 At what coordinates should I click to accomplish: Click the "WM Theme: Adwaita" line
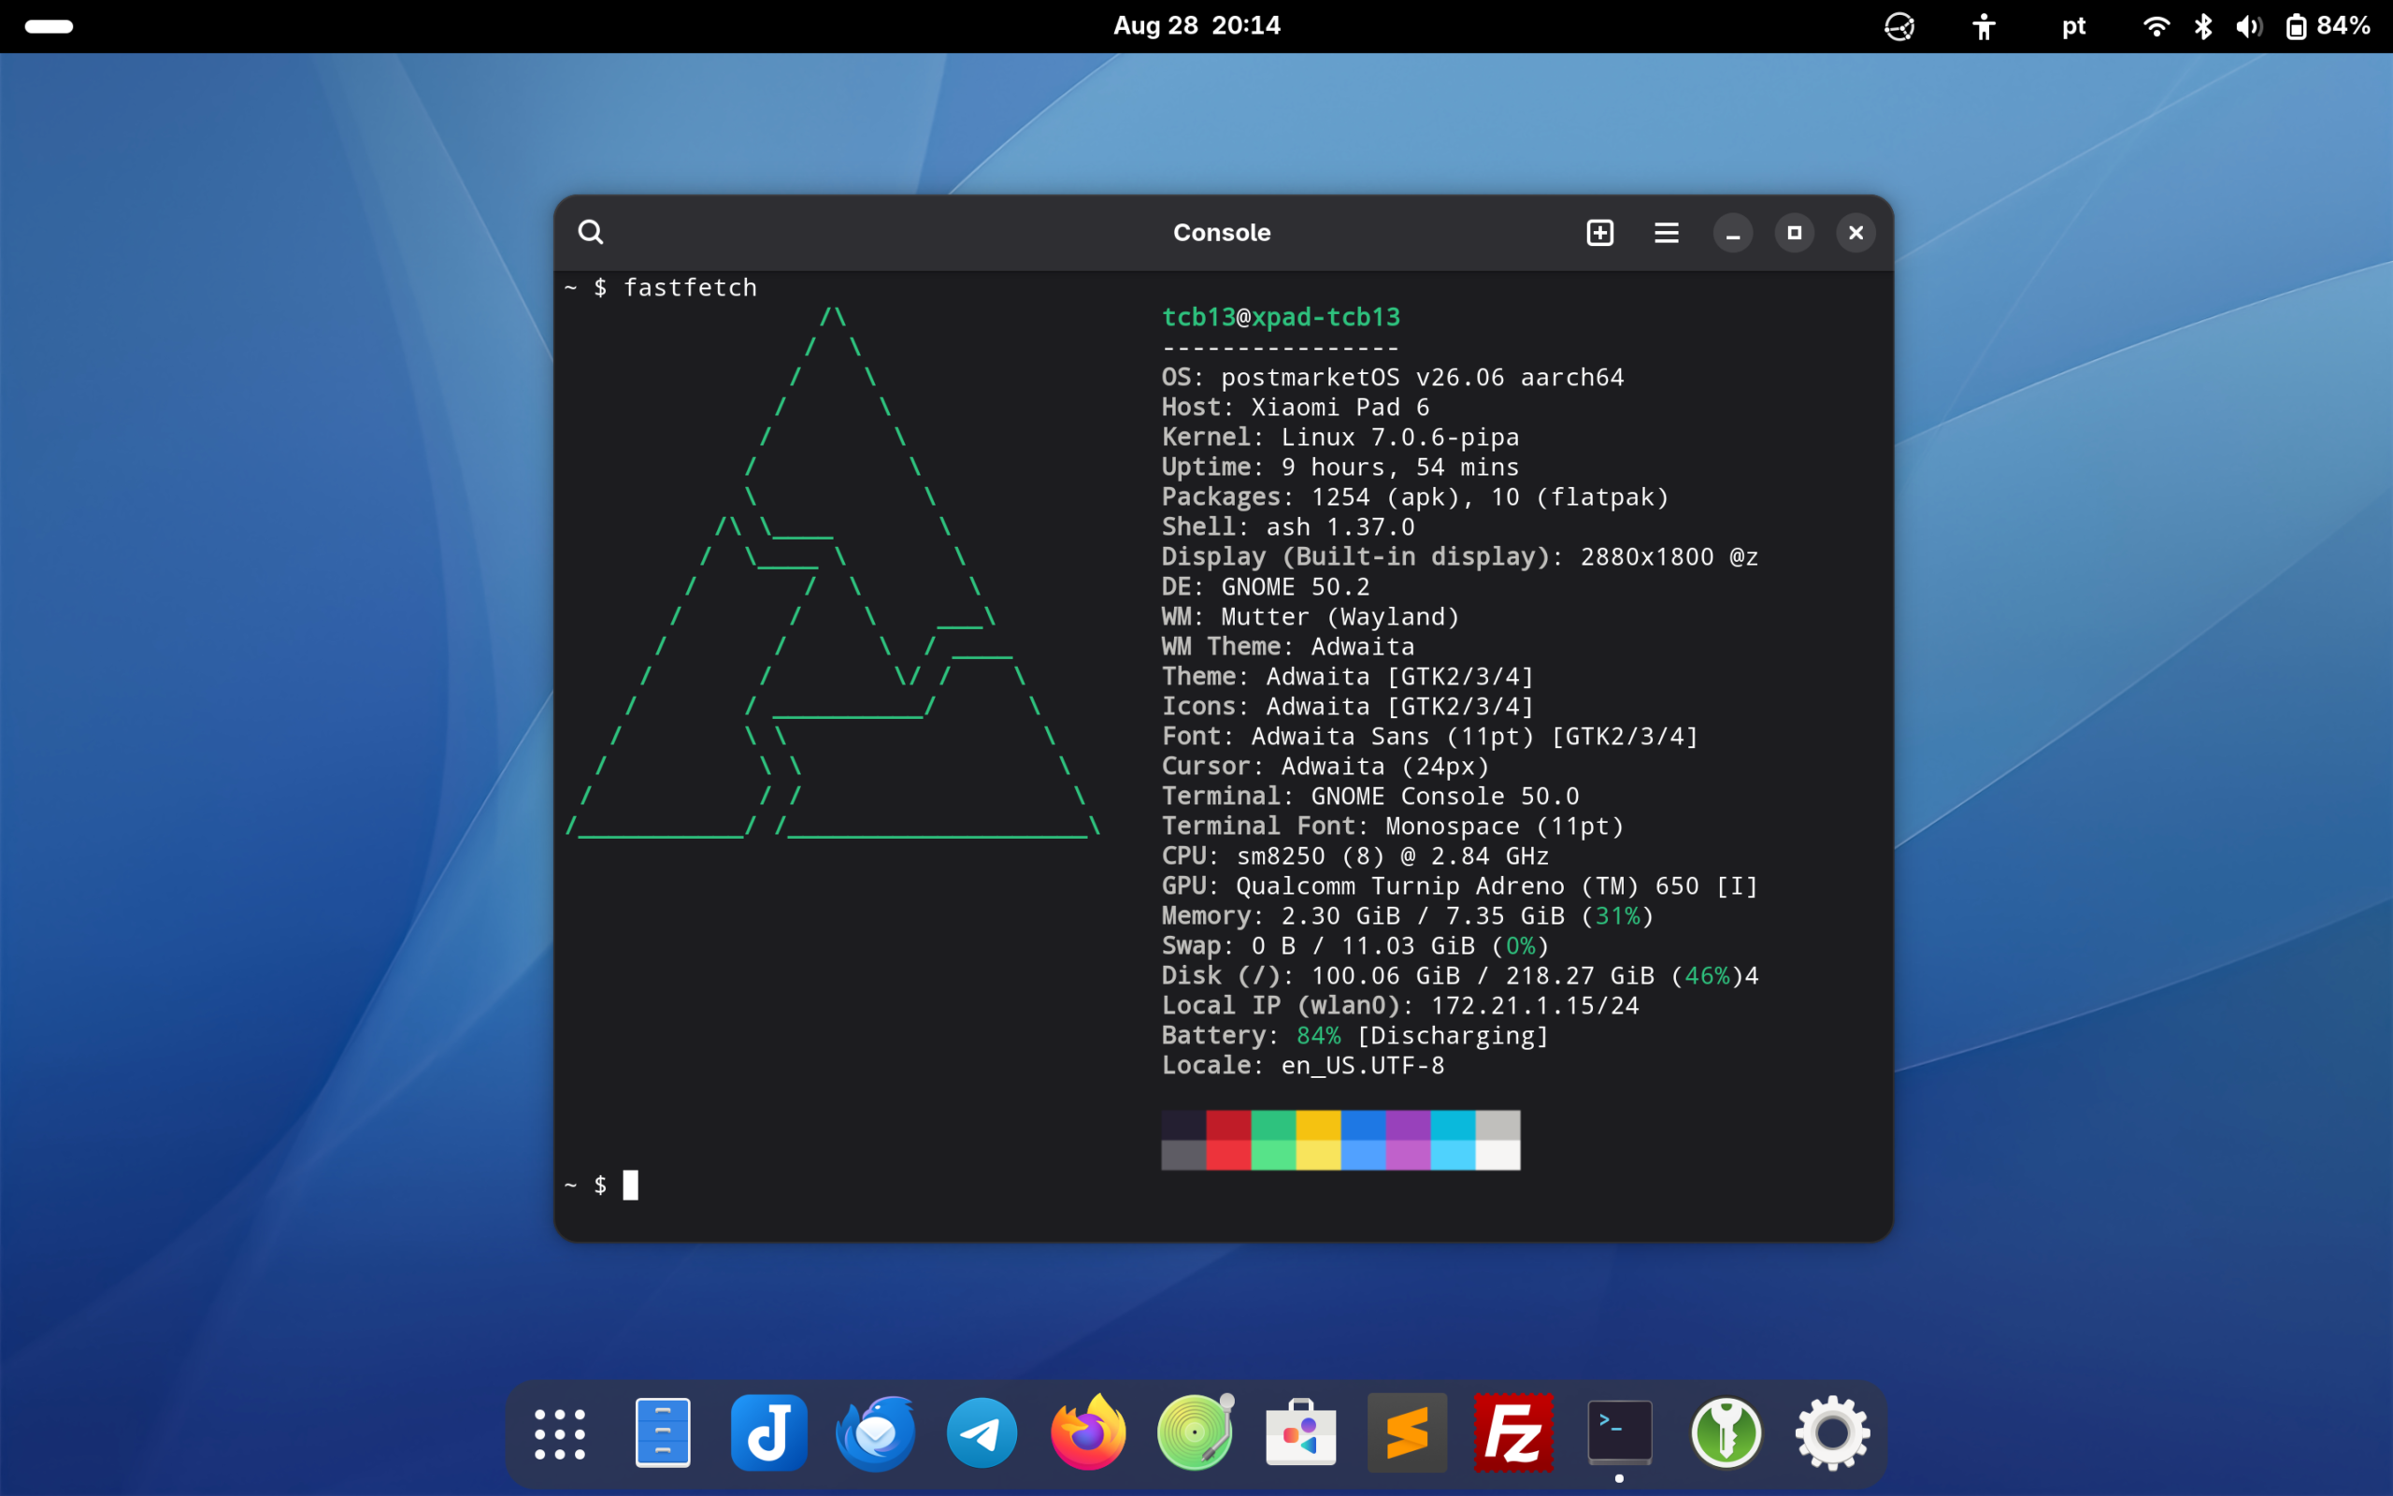(x=1287, y=647)
